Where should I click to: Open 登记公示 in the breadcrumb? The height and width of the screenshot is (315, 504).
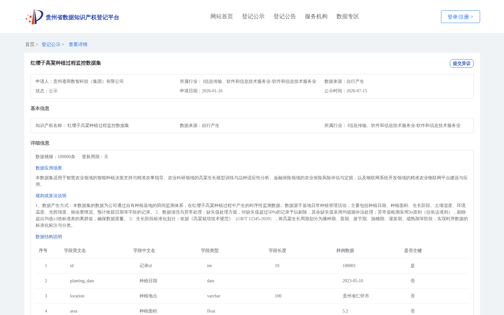point(51,44)
